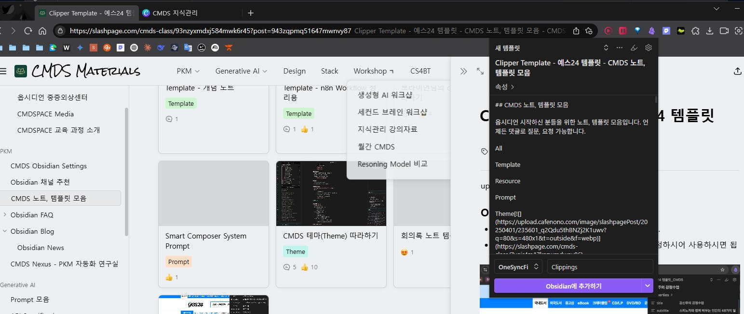This screenshot has height=314, width=744.
Task: Click the Prompt tag on Smart Composer card
Action: (x=179, y=262)
